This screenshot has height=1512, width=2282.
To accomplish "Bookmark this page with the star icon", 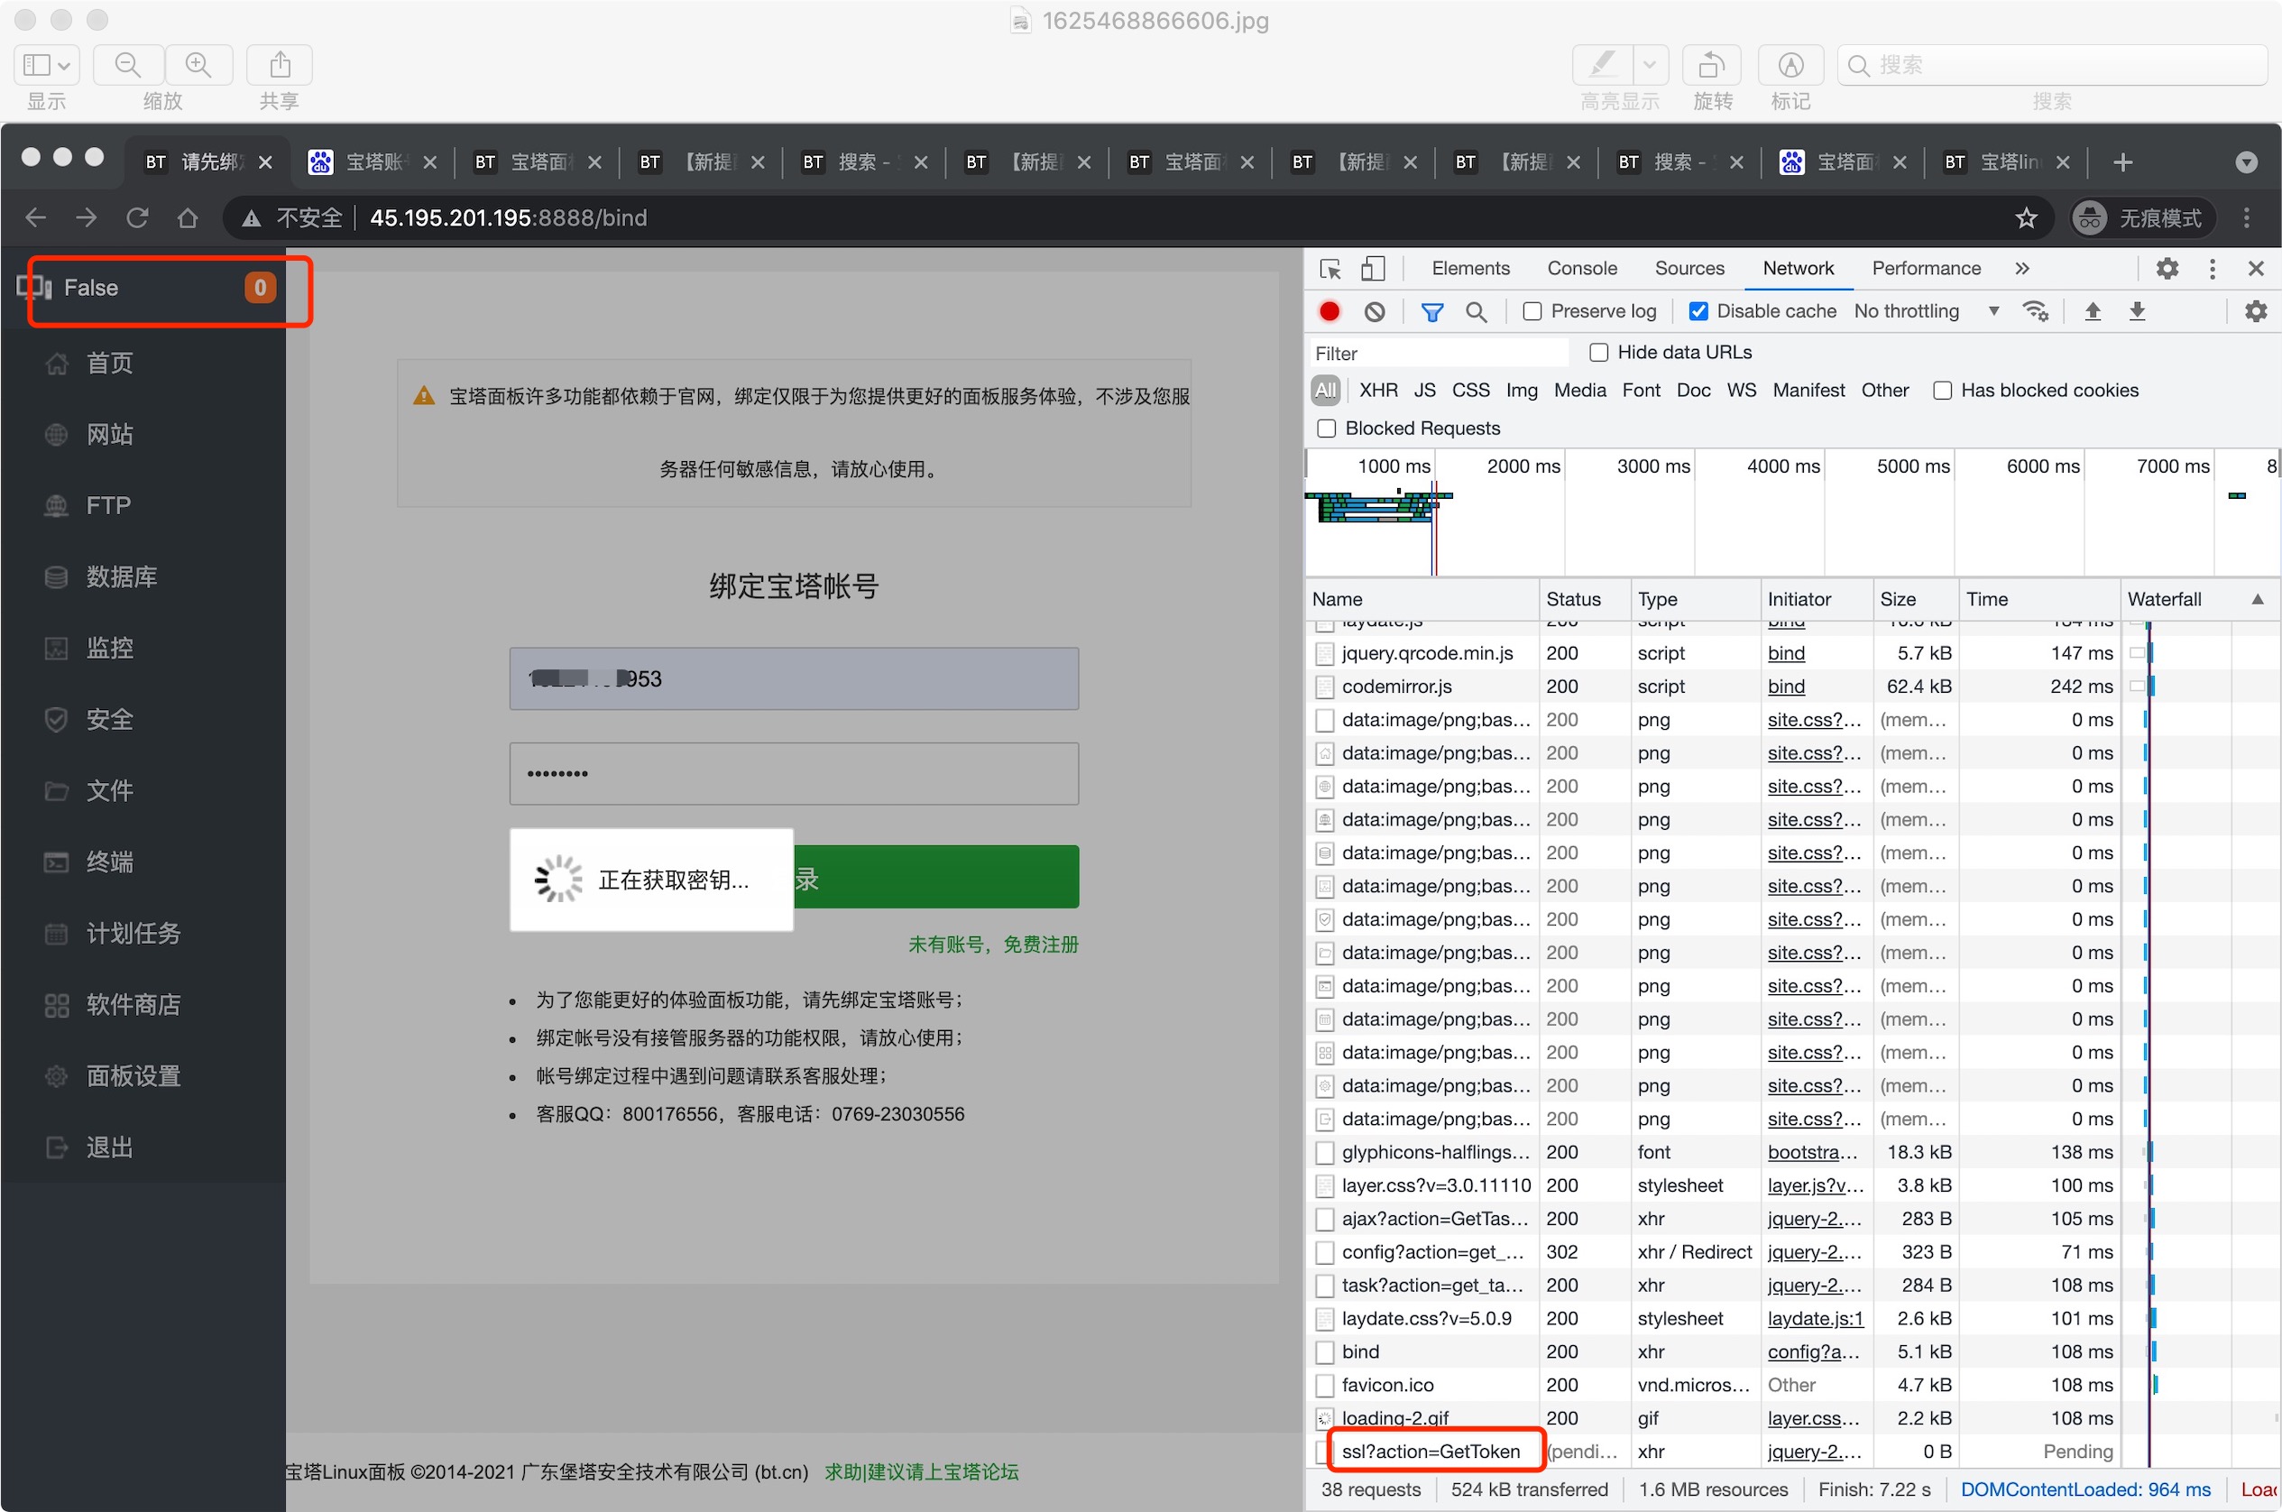I will point(2027,218).
